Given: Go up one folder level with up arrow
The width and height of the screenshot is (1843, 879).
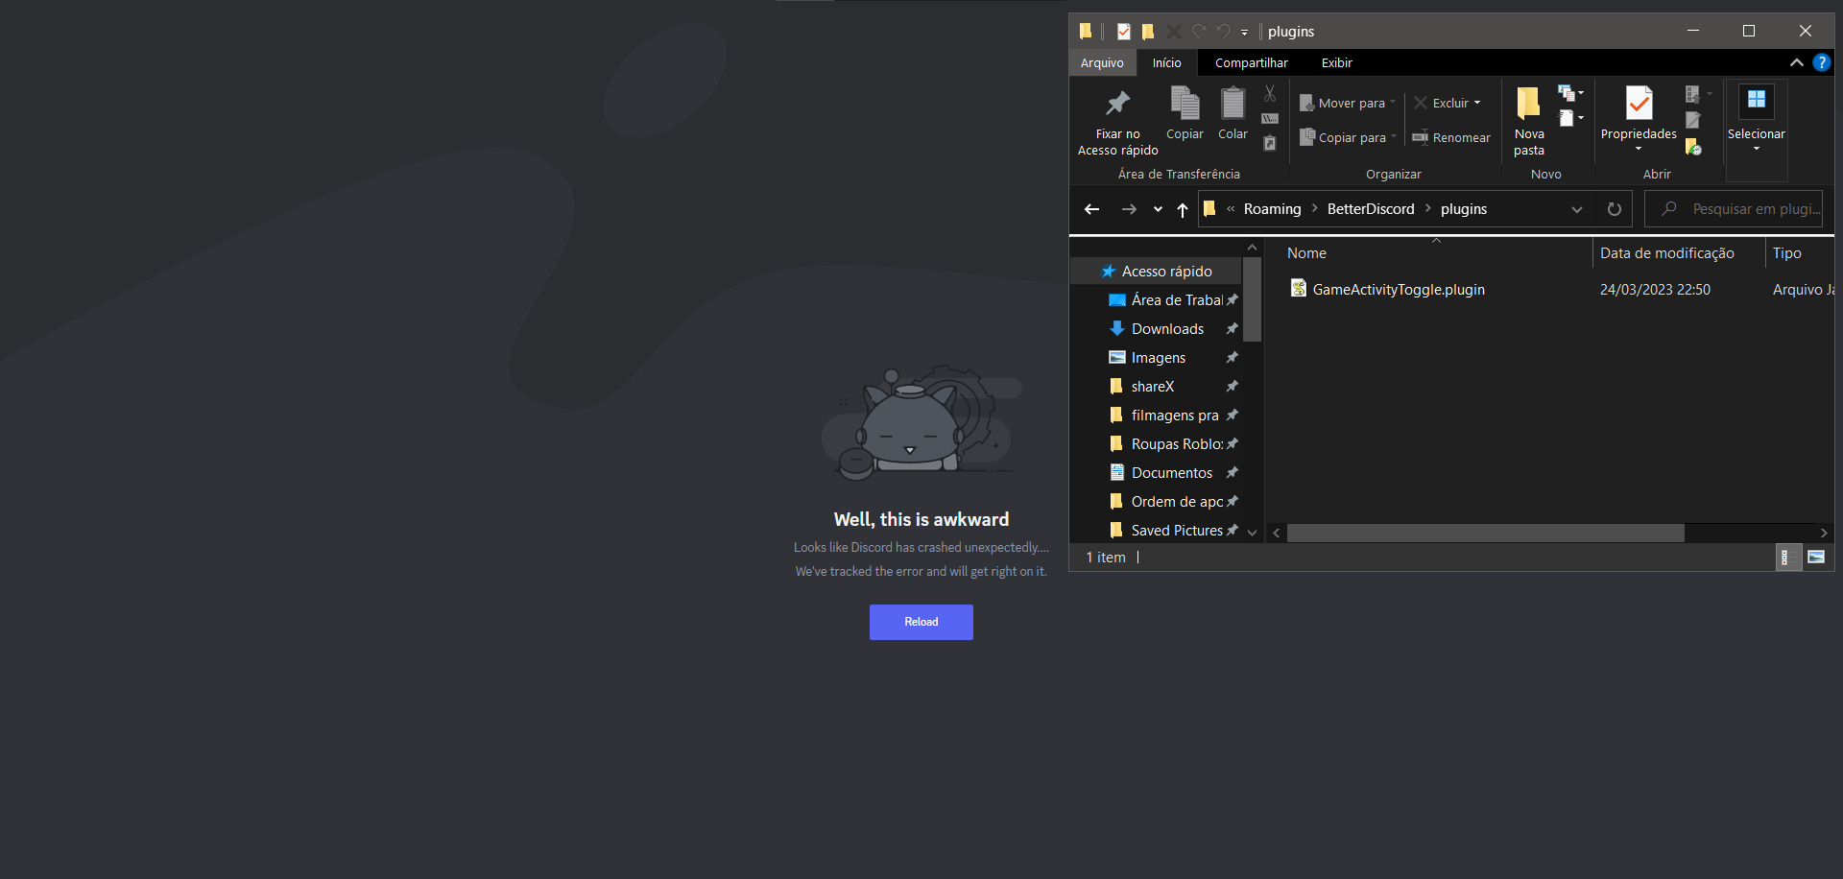Looking at the screenshot, I should (x=1183, y=209).
